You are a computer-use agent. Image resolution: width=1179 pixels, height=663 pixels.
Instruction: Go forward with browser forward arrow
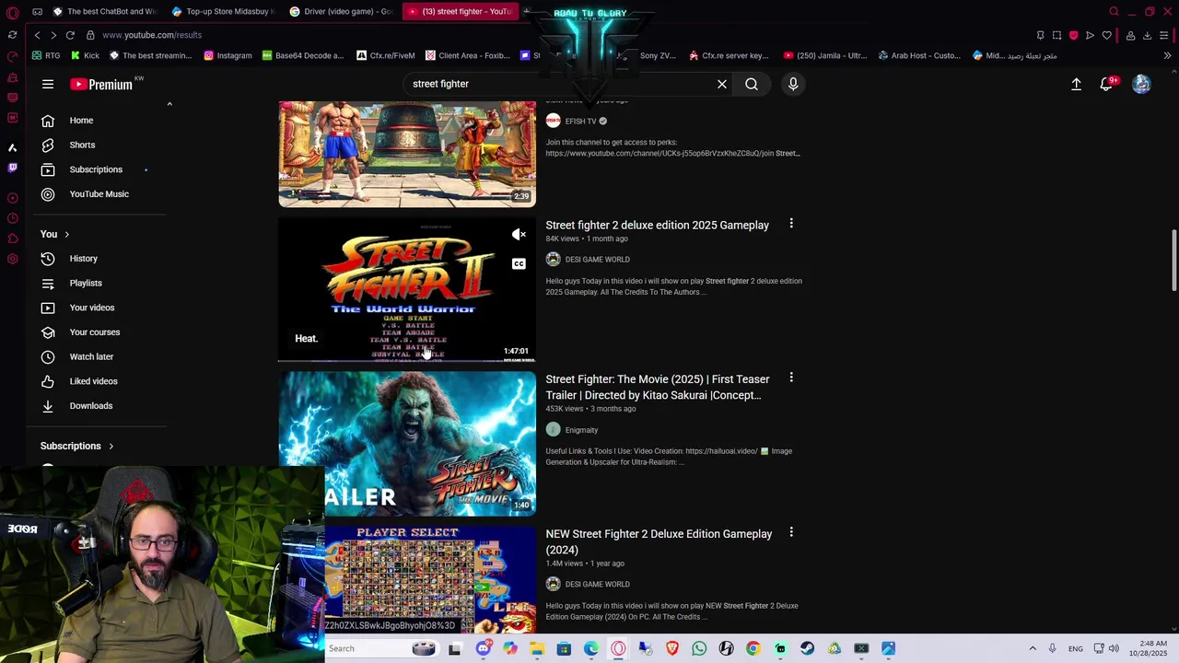pyautogui.click(x=53, y=35)
